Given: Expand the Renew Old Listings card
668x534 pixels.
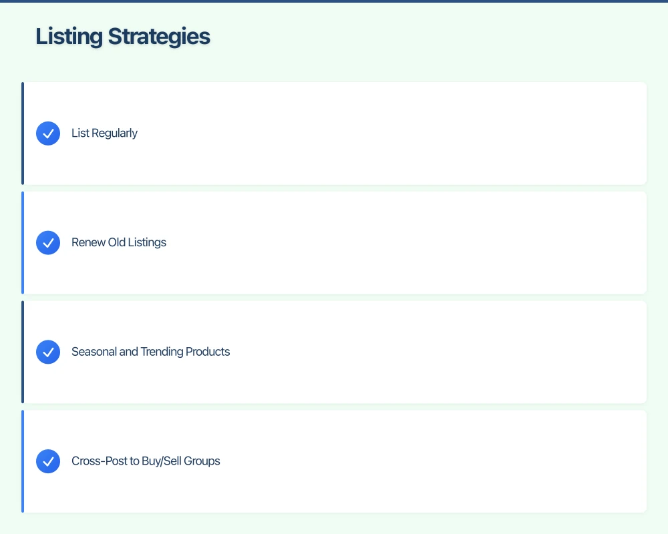Looking at the screenshot, I should [x=334, y=242].
